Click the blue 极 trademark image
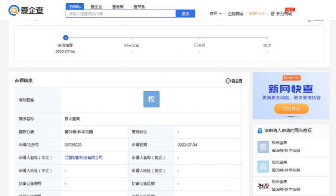336x196 pixels. coord(151,99)
